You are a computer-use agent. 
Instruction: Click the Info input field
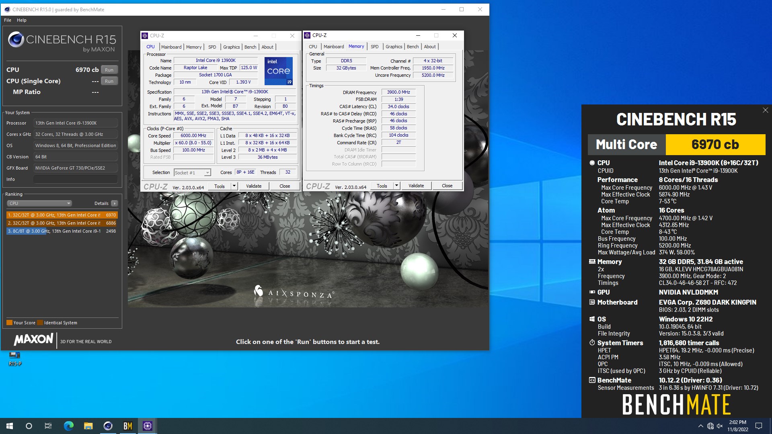pyautogui.click(x=76, y=179)
